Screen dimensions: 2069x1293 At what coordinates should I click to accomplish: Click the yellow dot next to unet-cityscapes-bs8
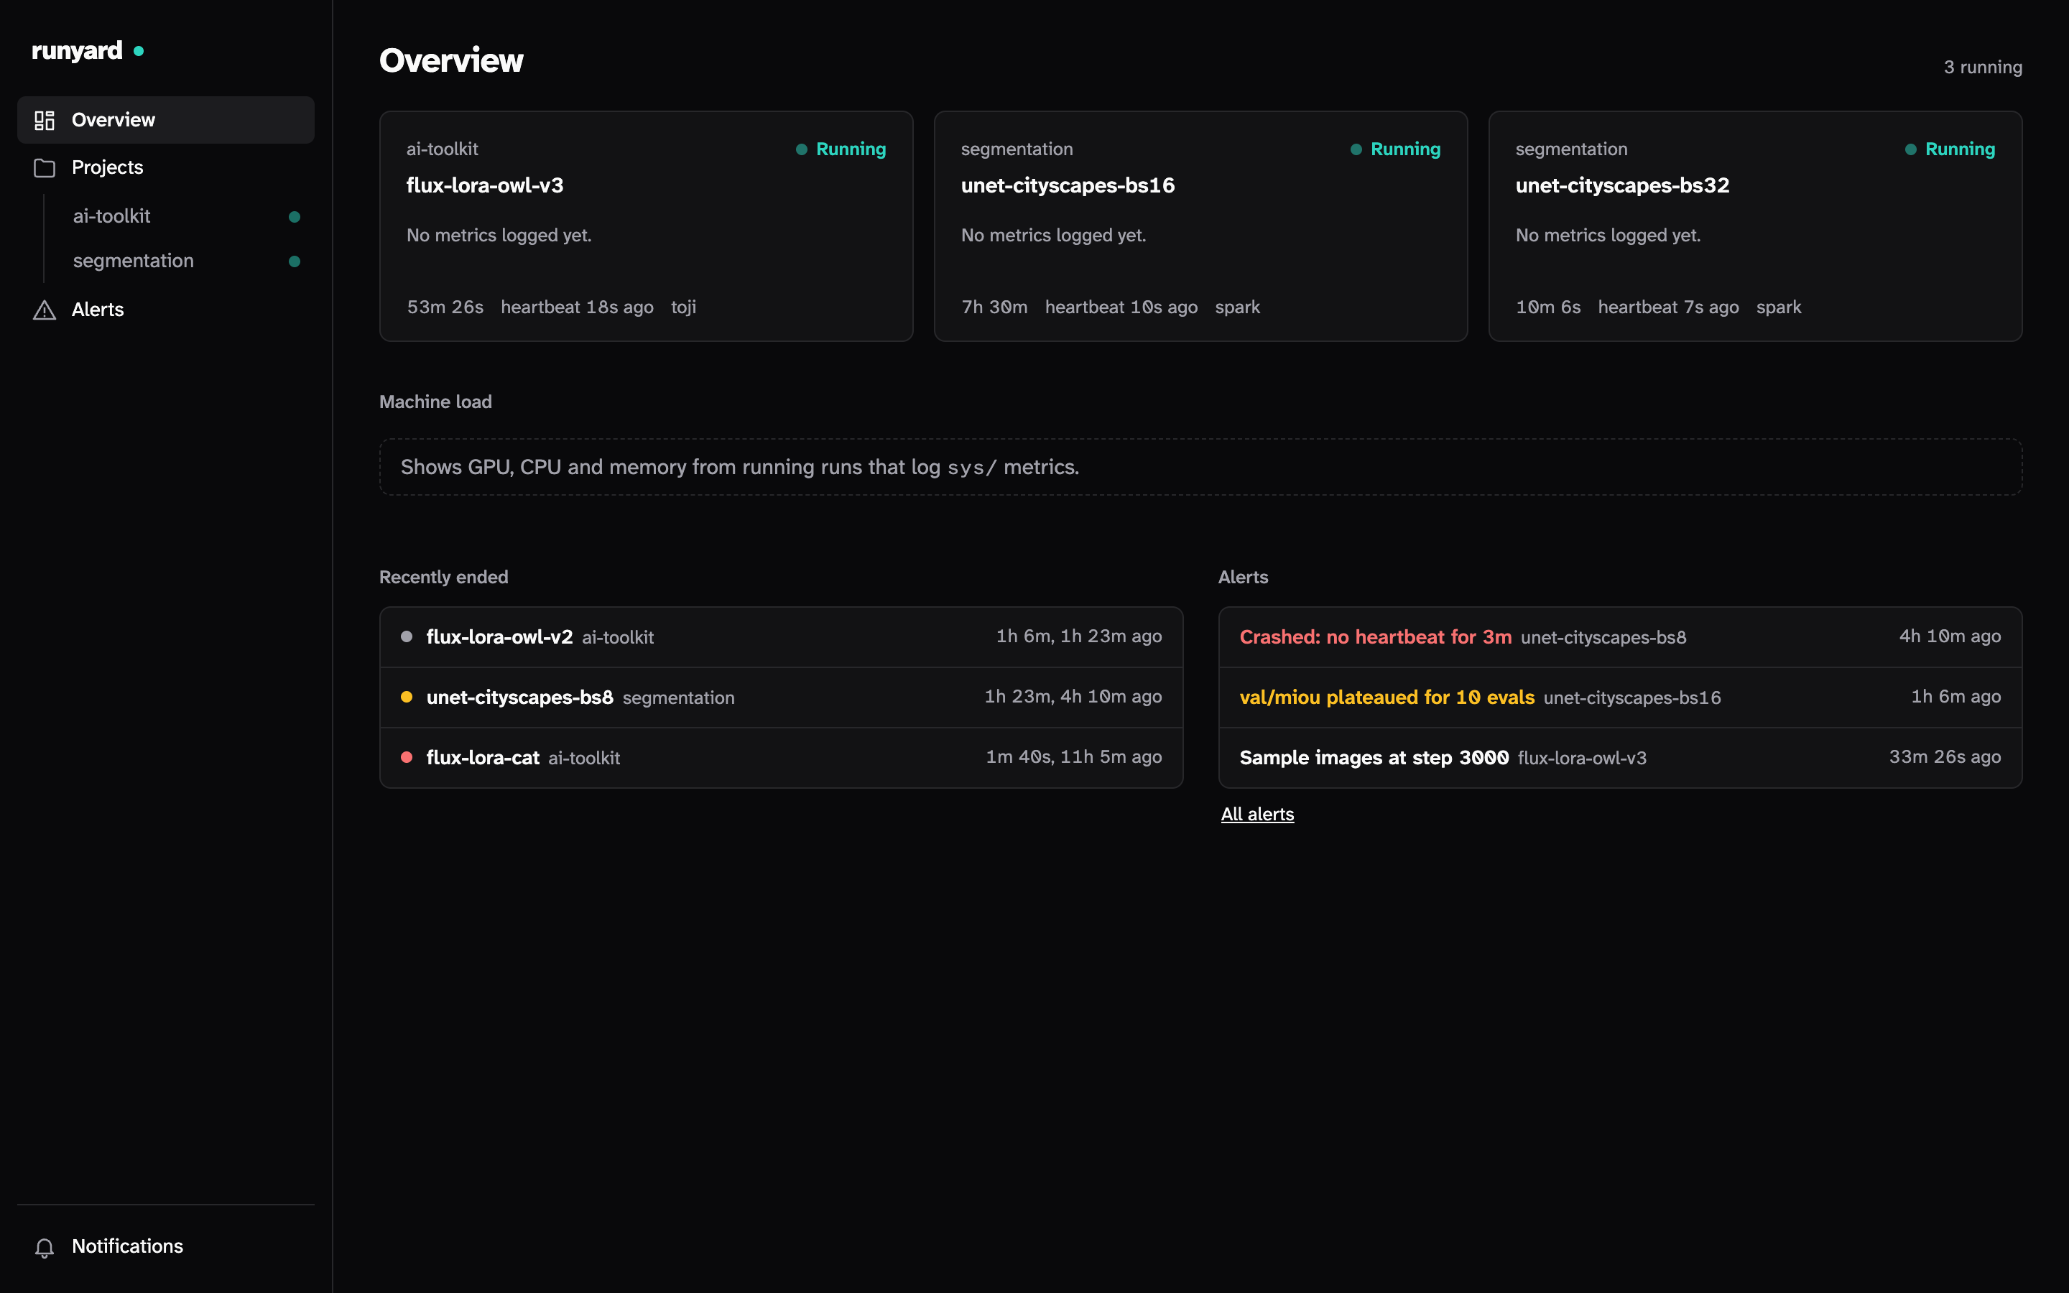point(407,697)
